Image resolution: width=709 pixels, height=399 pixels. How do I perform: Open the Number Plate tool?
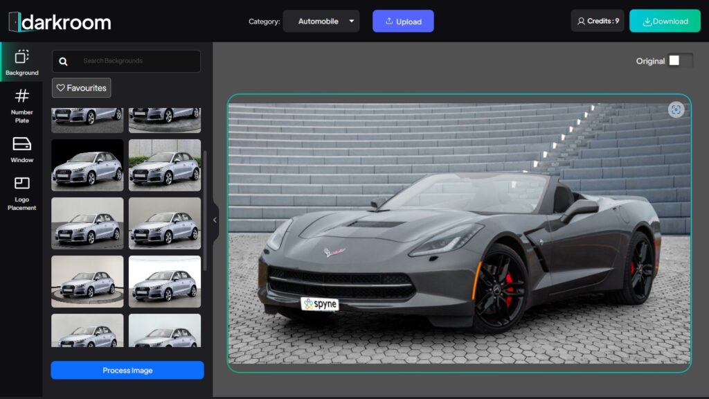21,106
